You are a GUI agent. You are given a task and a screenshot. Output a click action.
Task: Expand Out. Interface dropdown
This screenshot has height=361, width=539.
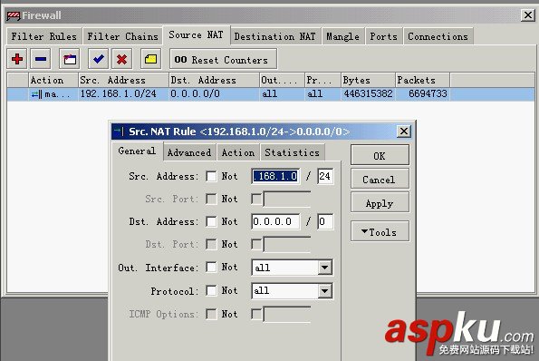[x=324, y=268]
